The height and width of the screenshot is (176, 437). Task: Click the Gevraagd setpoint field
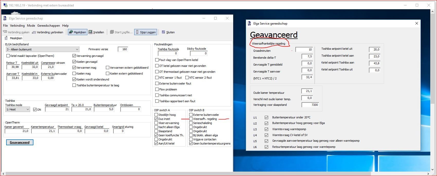[x=57, y=109]
